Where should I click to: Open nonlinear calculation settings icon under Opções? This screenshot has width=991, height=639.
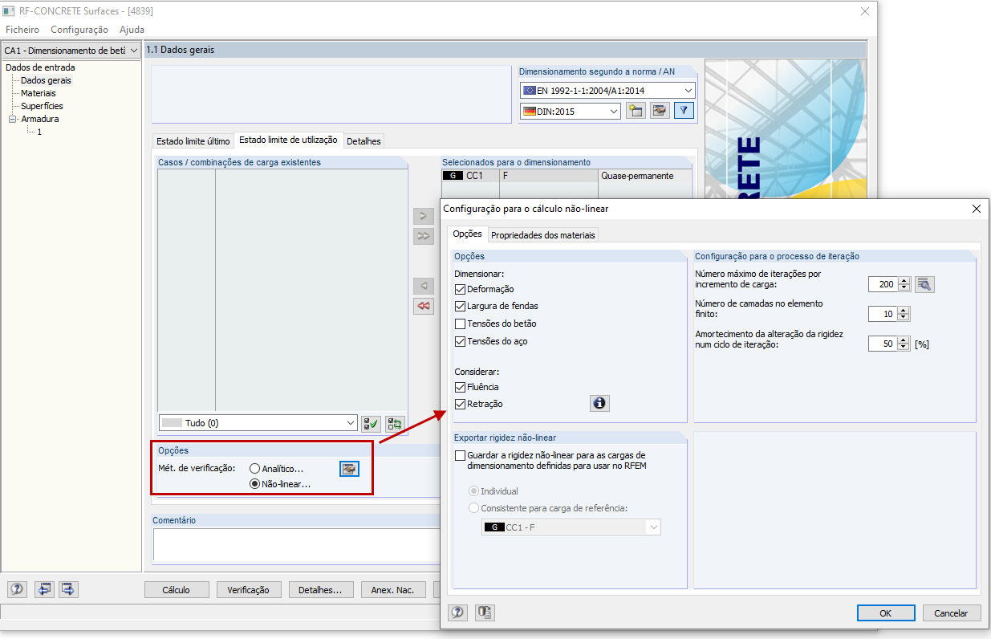tap(348, 469)
